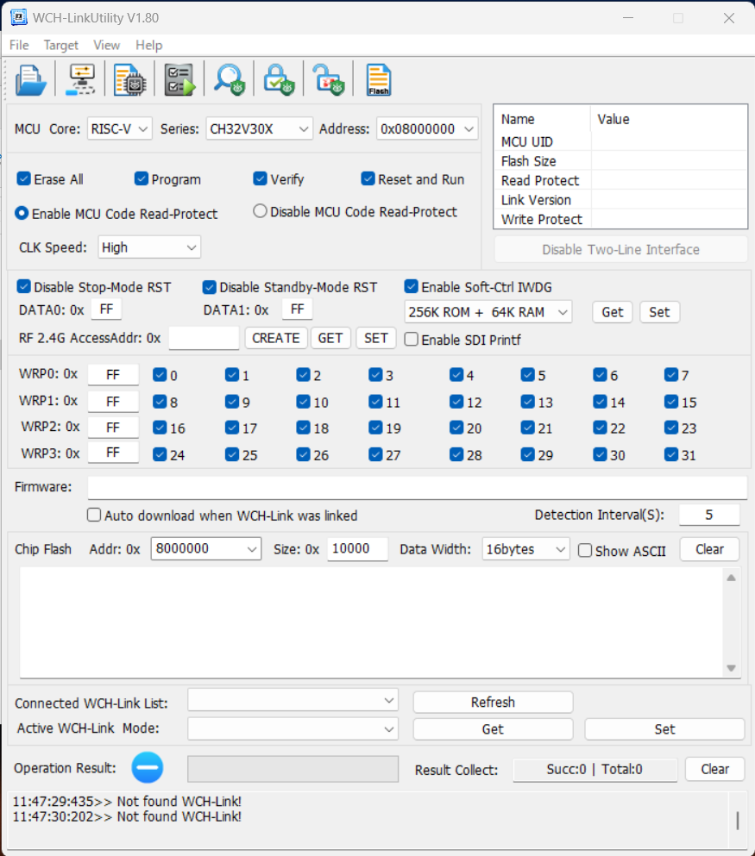The width and height of the screenshot is (755, 856).
Task: Open the 256K ROM + 64K RAM dropdown
Action: coord(488,312)
